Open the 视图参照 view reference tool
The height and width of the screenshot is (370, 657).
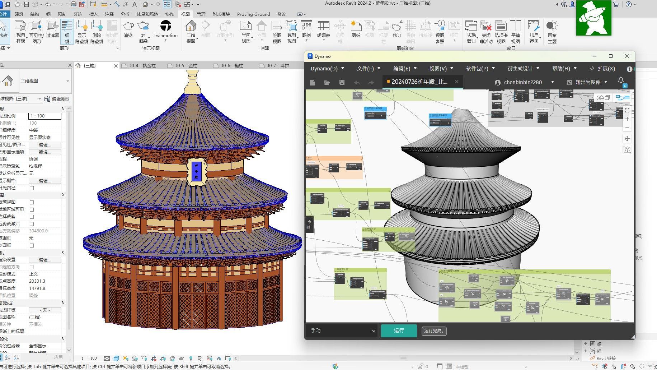coord(440,32)
